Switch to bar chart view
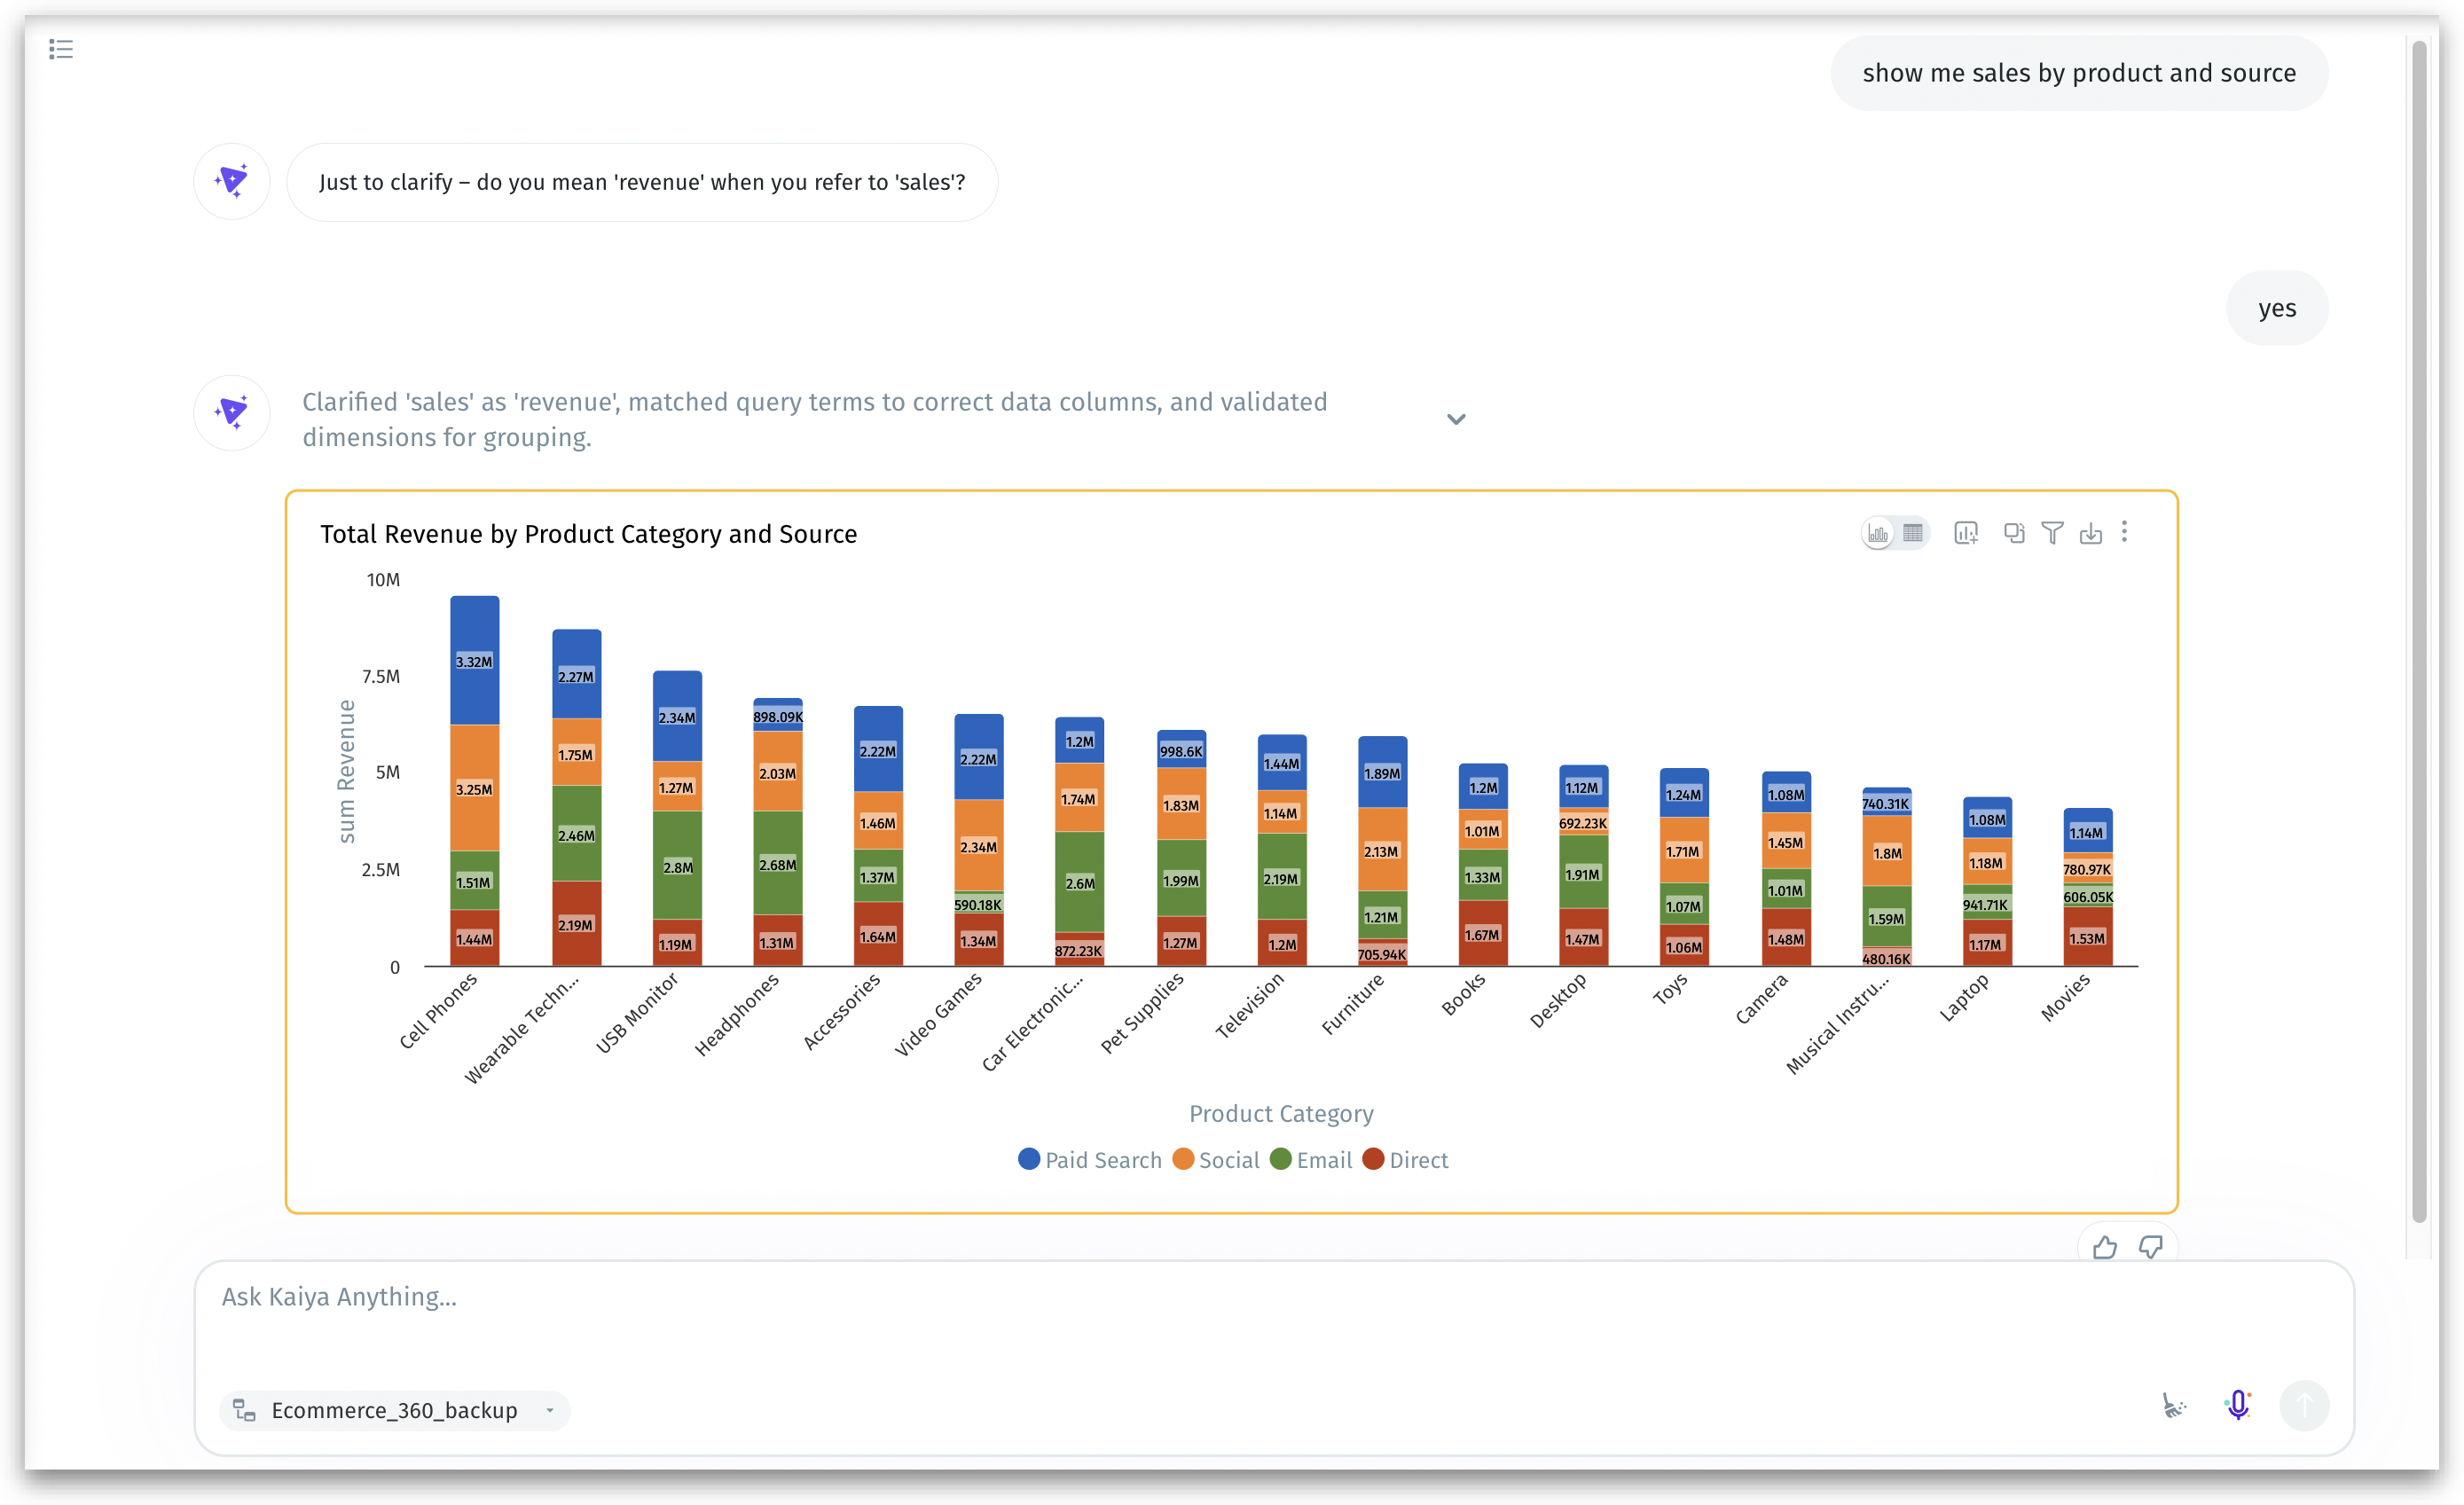 pos(1879,533)
